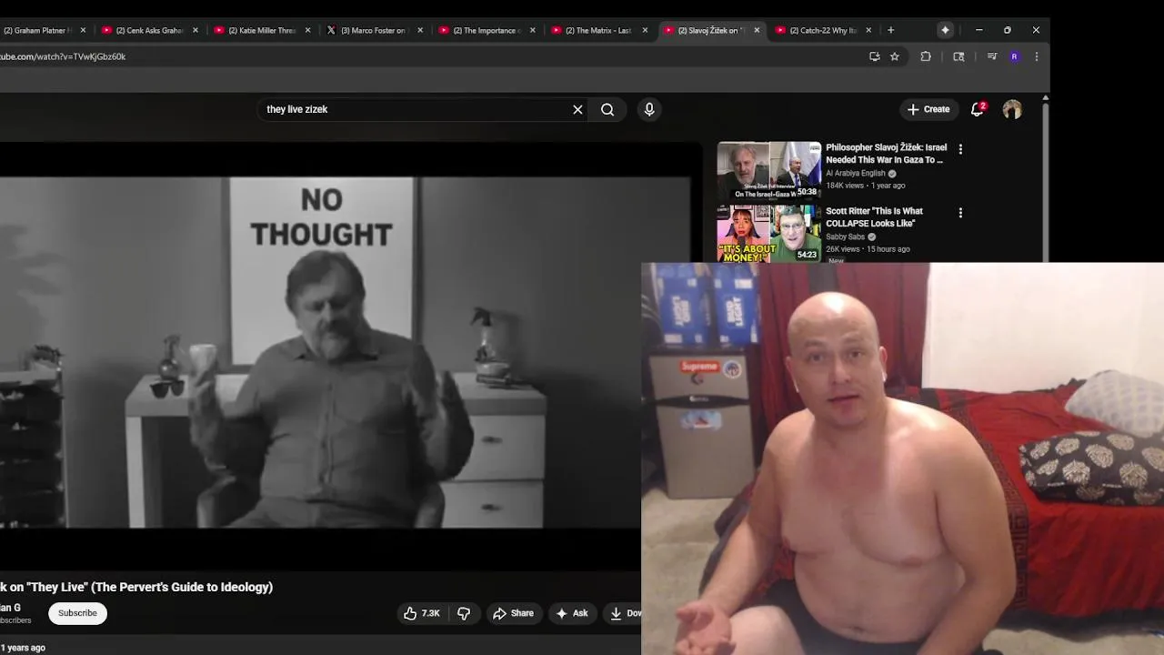
Task: Bookmark this page with the star icon
Action: point(895,56)
